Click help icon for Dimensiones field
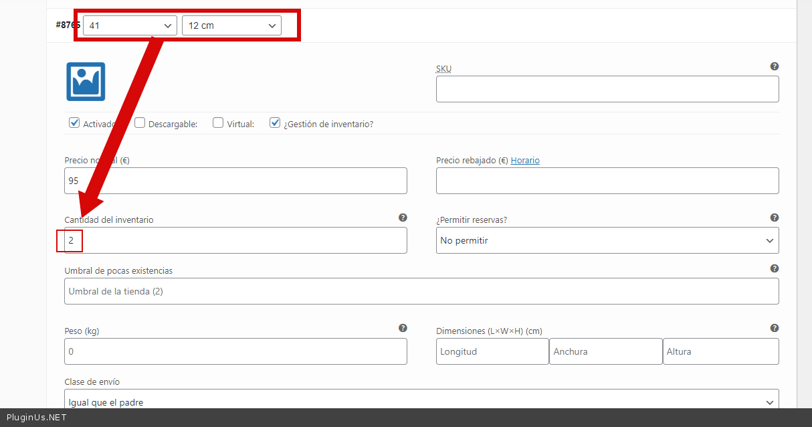The width and height of the screenshot is (812, 427). (774, 328)
